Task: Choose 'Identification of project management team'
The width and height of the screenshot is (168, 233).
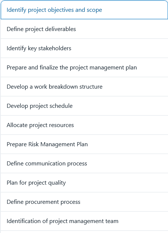Action: click(84, 221)
